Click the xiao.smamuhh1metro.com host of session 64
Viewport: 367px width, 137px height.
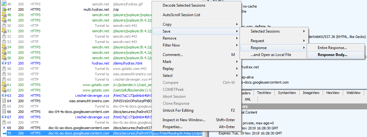pos(89,101)
